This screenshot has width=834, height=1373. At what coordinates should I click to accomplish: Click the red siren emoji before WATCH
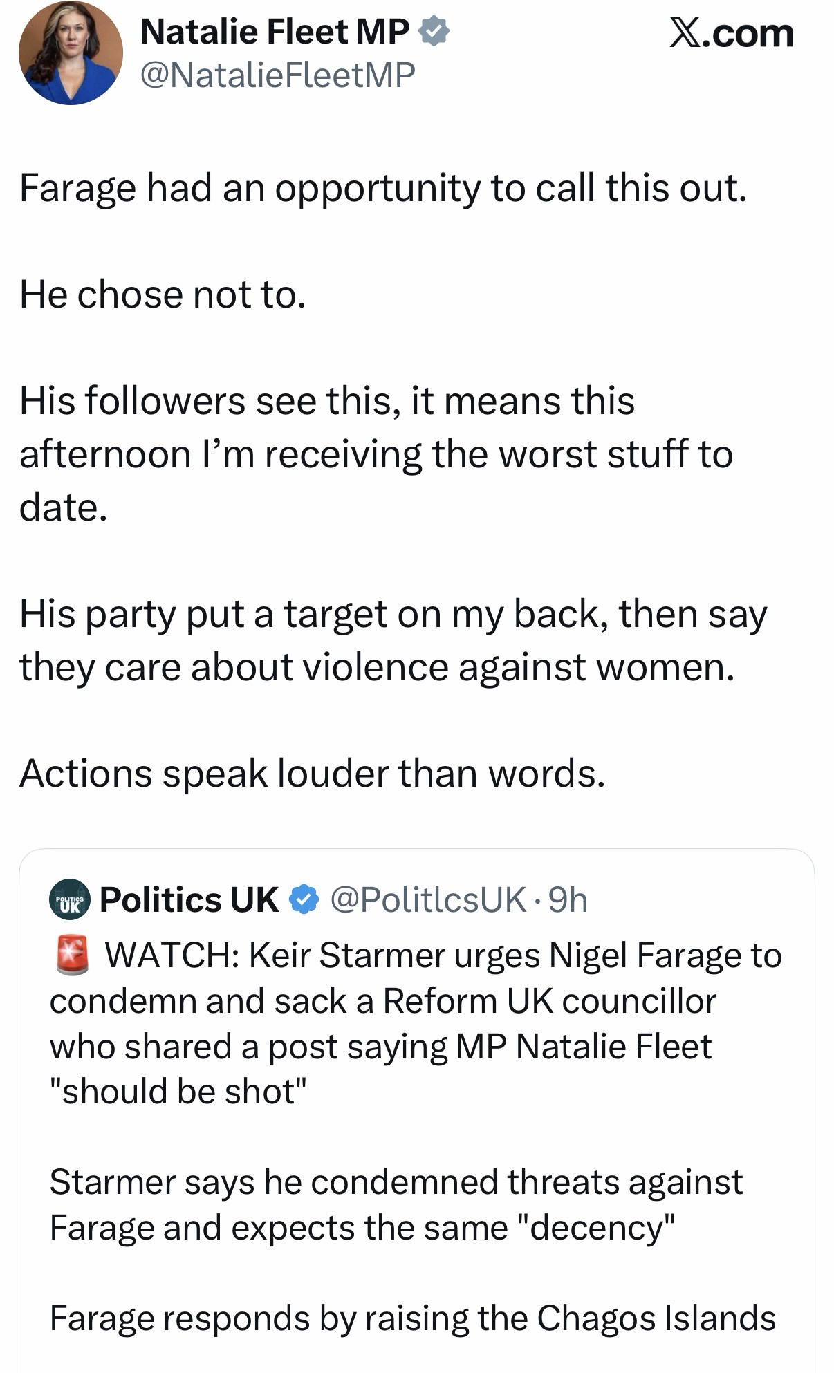pos(71,955)
